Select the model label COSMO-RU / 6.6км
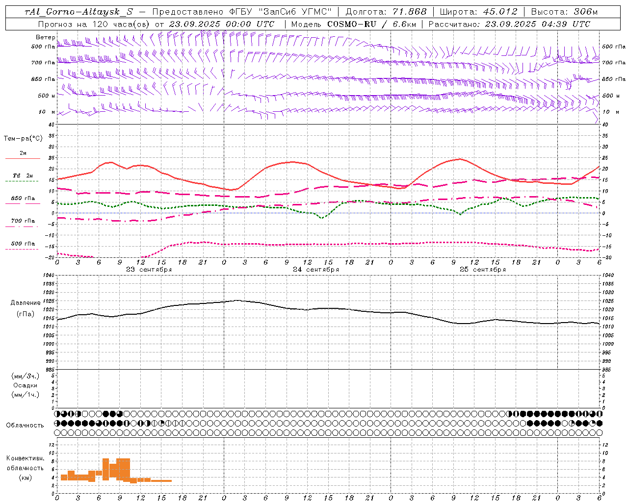This screenshot has height=502, width=628. pyautogui.click(x=371, y=24)
